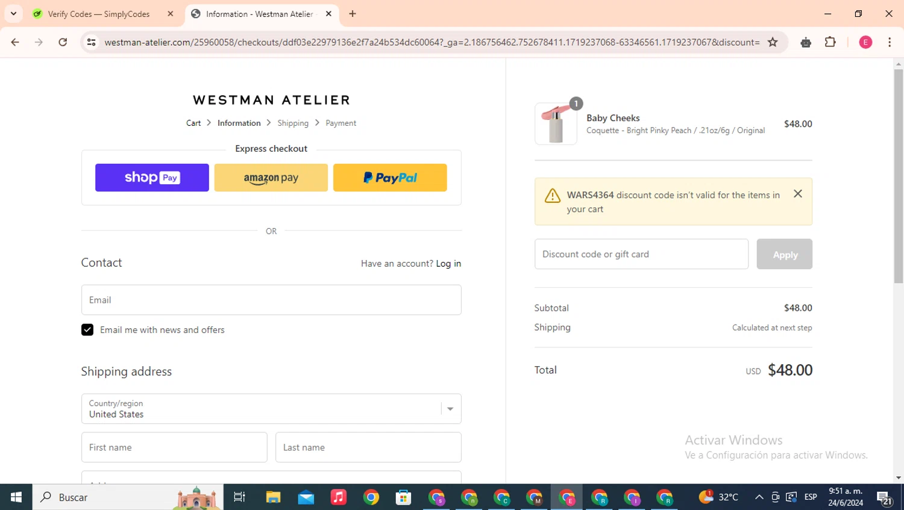The width and height of the screenshot is (904, 510).
Task: Open File Explorer from the taskbar
Action: click(x=273, y=497)
